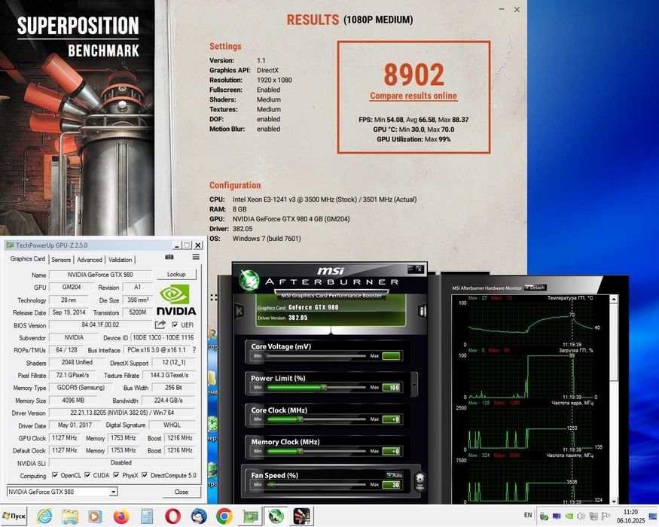Expand the Power Limit side arrow
This screenshot has height=527, width=659.
click(x=414, y=384)
